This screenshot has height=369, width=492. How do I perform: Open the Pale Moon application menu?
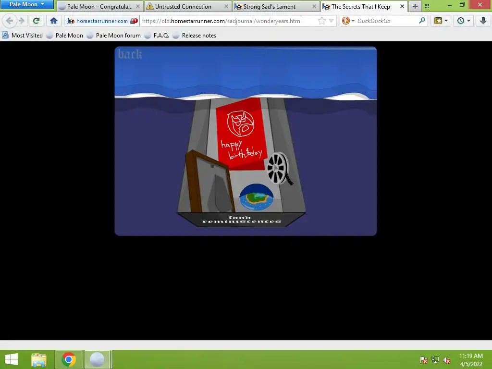[27, 4]
